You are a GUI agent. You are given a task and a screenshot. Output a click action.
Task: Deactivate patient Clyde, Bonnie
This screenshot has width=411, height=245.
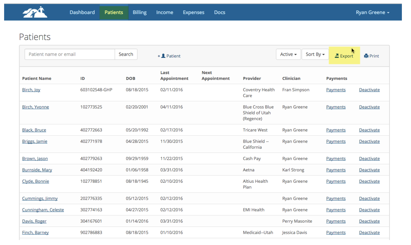[x=369, y=181]
